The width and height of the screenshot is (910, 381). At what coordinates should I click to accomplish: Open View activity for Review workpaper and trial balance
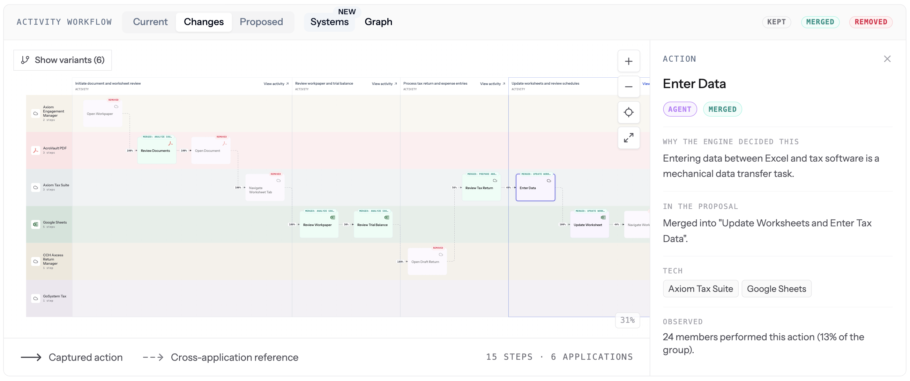[385, 84]
